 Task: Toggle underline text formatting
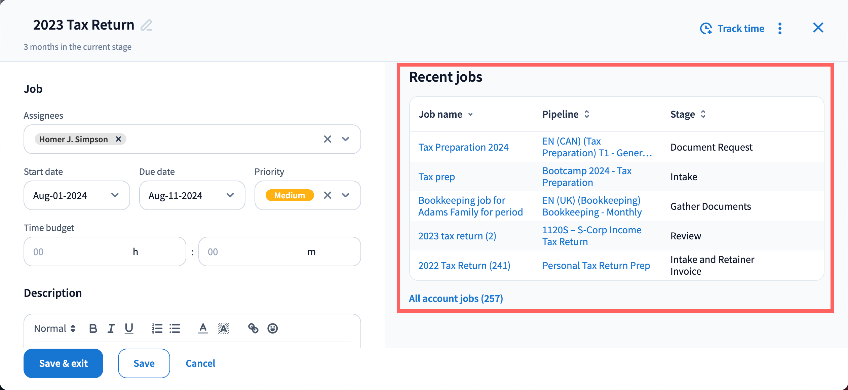(129, 328)
